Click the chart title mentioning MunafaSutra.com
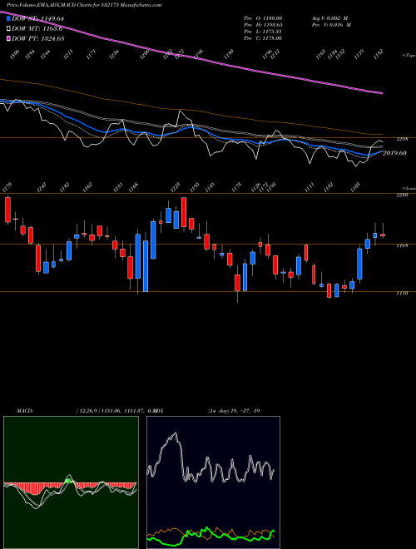This screenshot has height=549, width=416. click(84, 5)
